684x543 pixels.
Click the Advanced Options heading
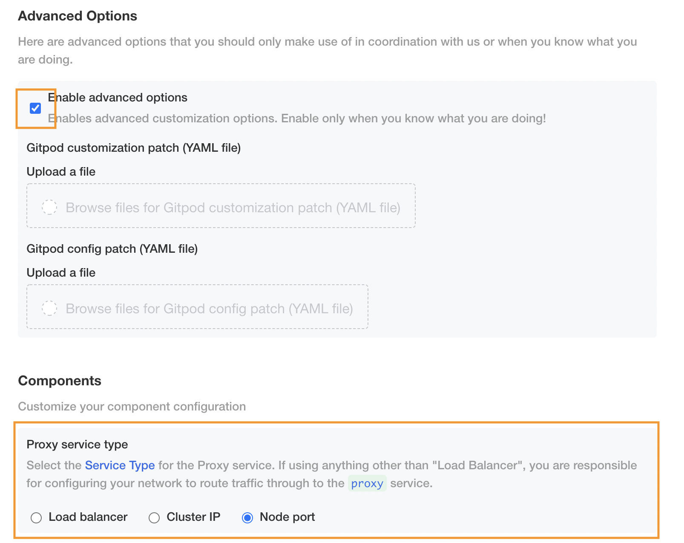(78, 16)
